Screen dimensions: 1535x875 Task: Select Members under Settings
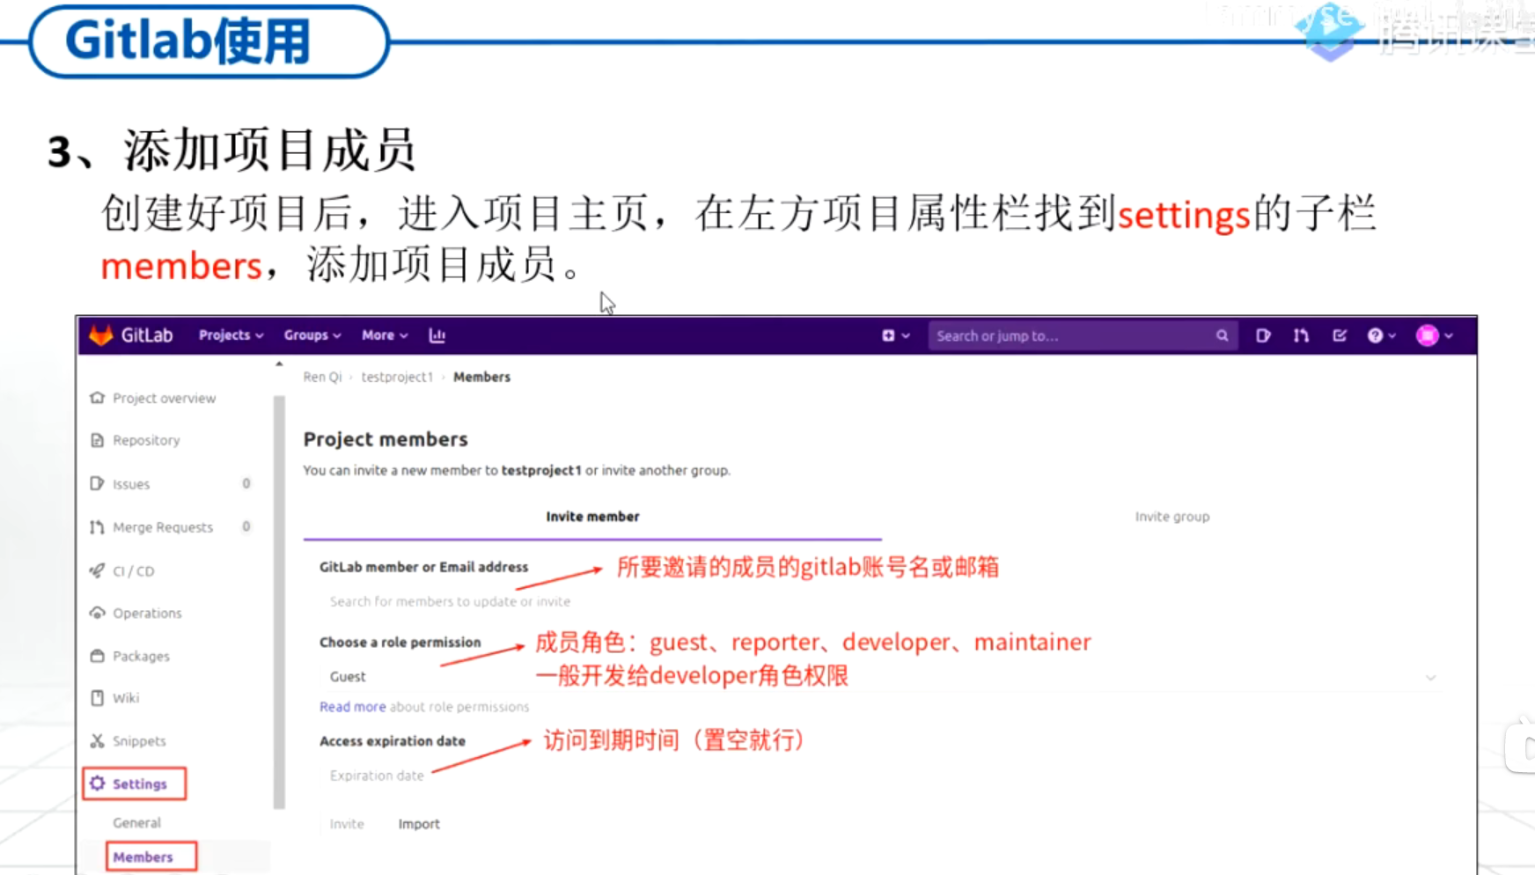[143, 857]
